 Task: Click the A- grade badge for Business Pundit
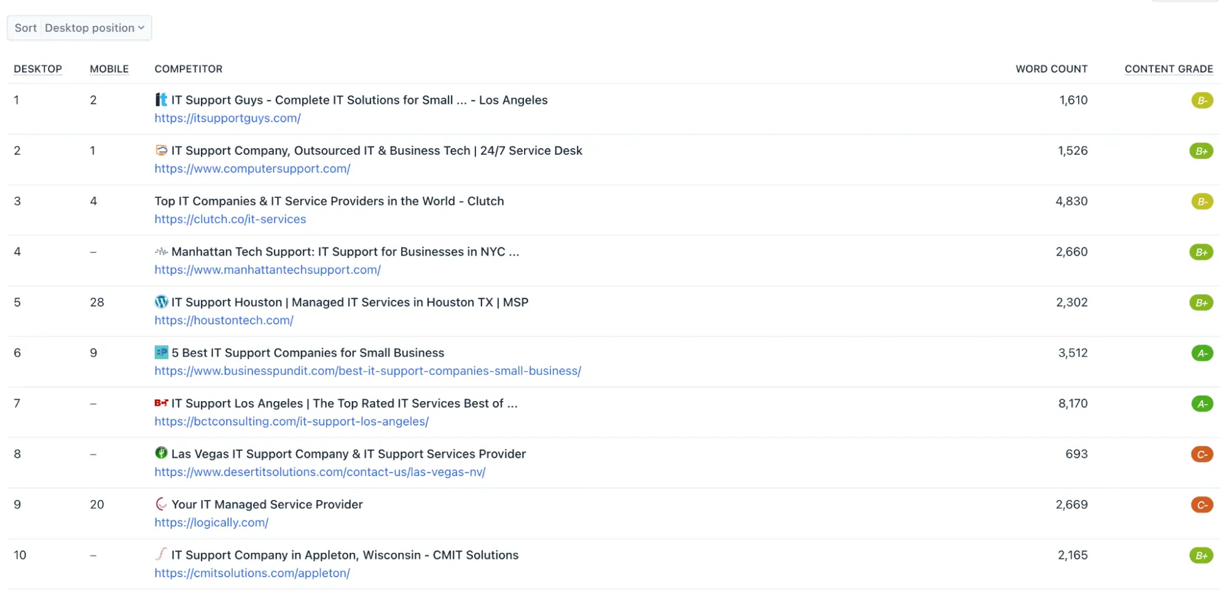[1201, 353]
